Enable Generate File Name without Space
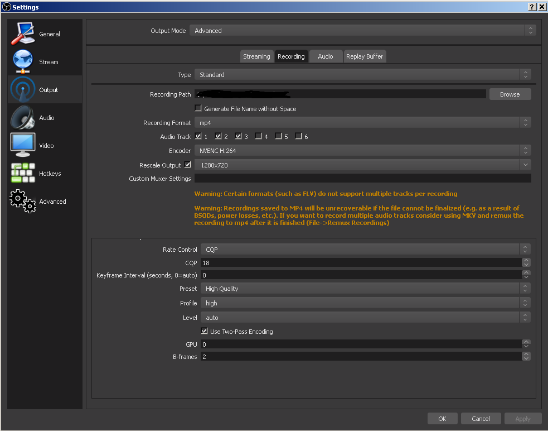The height and width of the screenshot is (431, 548). click(x=198, y=108)
